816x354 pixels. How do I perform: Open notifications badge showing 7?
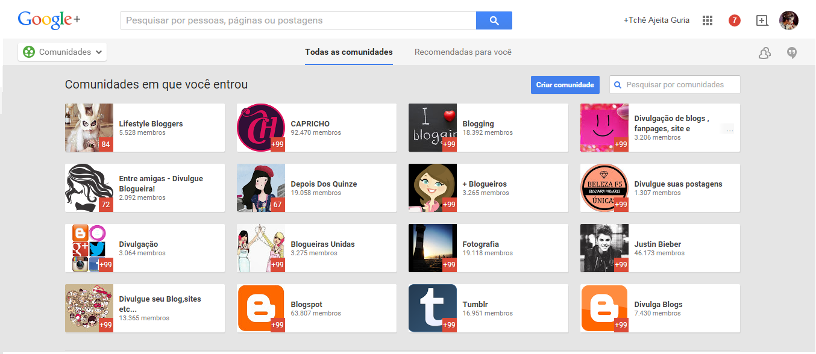[x=735, y=20]
